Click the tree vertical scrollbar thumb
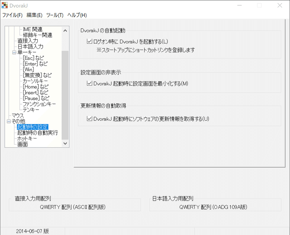This screenshot has height=235, width=290. point(65,95)
